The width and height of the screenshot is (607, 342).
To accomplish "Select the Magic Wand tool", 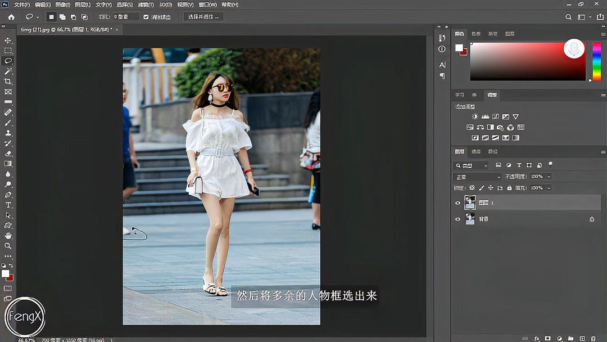I will pos(8,71).
